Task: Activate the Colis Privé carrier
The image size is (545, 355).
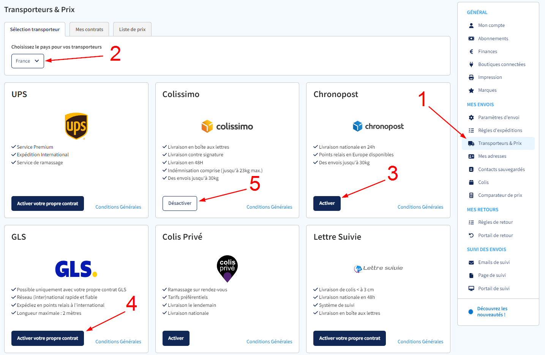Action: tap(176, 338)
